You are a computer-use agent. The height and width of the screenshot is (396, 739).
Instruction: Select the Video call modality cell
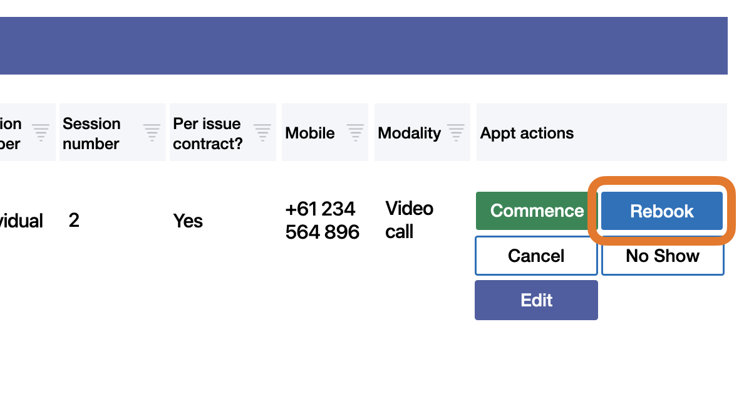(x=409, y=220)
